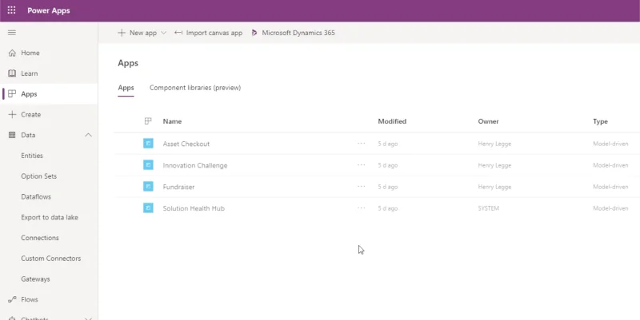Screen dimensions: 640x320
Task: Open Gateways under Data
Action: pyautogui.click(x=35, y=279)
